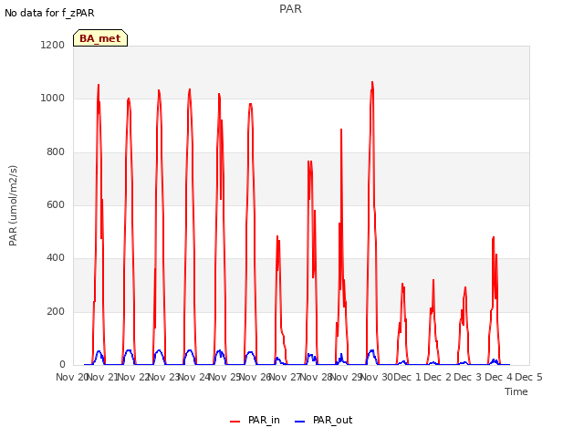Click the Nov 30 x-axis tick label

[x=377, y=377]
